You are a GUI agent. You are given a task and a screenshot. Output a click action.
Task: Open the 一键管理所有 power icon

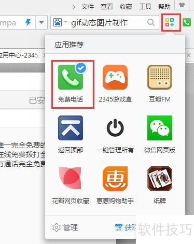click(115, 128)
